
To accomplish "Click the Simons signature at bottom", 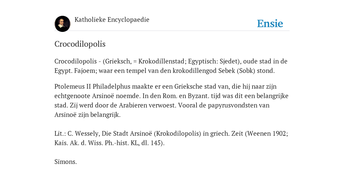I will (66, 162).
